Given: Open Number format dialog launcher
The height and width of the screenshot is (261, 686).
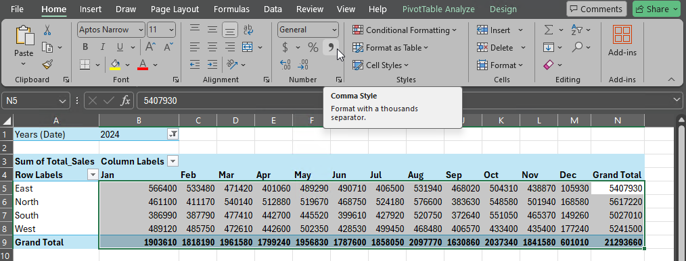Looking at the screenshot, I should (339, 80).
